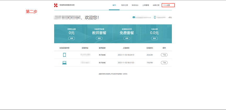Screen dimensions: 226x110
Task: Click the campus network red logo icon
Action: click(56, 5)
